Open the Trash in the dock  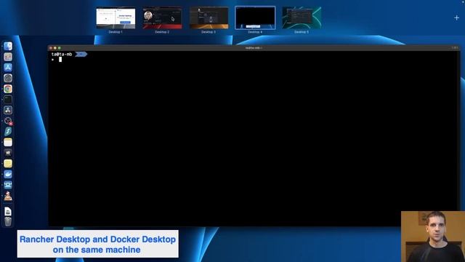coord(8,221)
